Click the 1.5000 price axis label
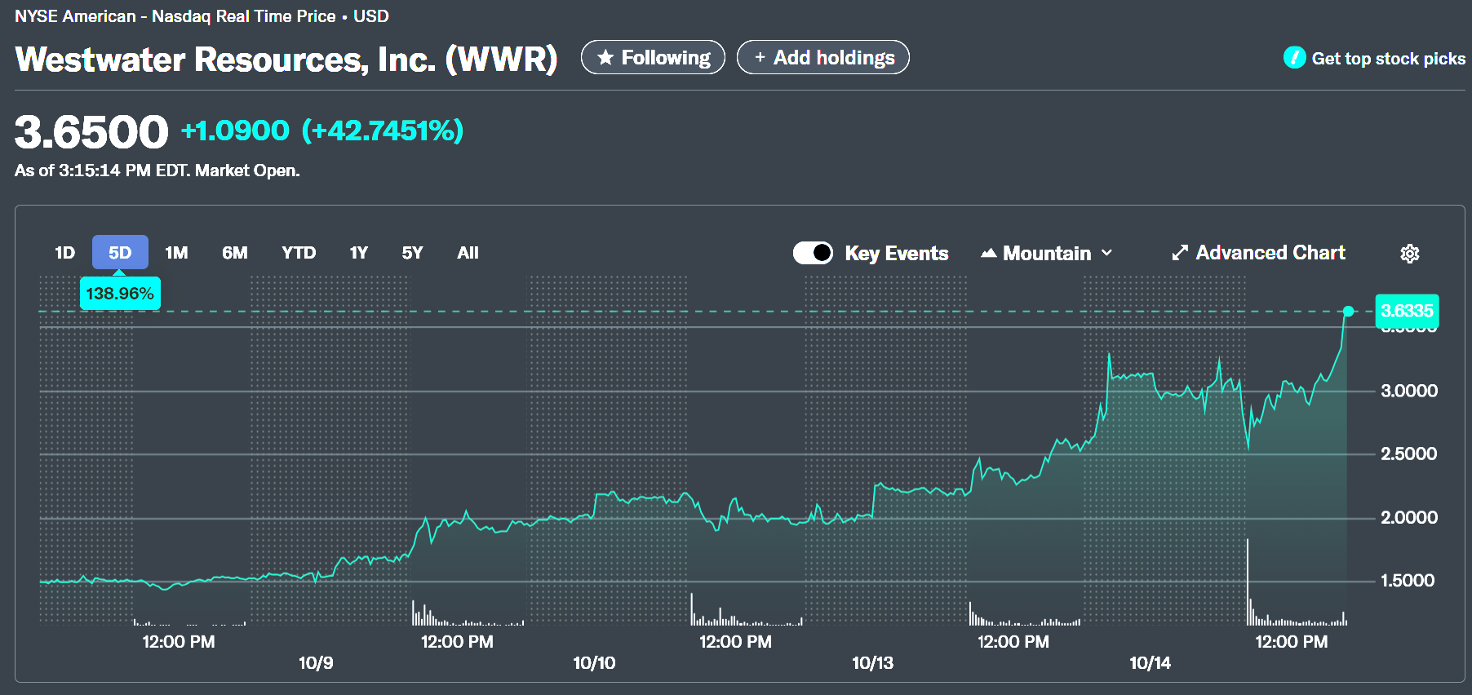 [1408, 580]
